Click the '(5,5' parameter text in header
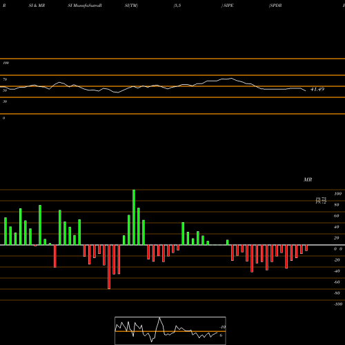345x345 pixels. click(x=177, y=6)
